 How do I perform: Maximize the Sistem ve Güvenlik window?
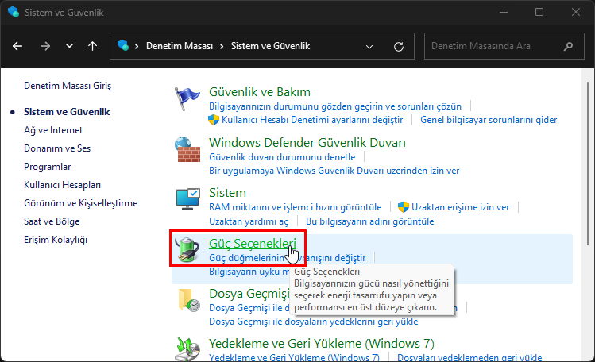click(x=539, y=12)
